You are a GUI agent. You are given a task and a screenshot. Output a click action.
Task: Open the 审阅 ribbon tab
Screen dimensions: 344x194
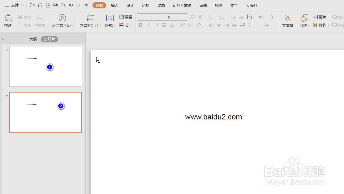pyautogui.click(x=203, y=6)
